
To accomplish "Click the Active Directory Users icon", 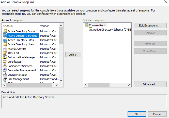I will click(5, 44).
